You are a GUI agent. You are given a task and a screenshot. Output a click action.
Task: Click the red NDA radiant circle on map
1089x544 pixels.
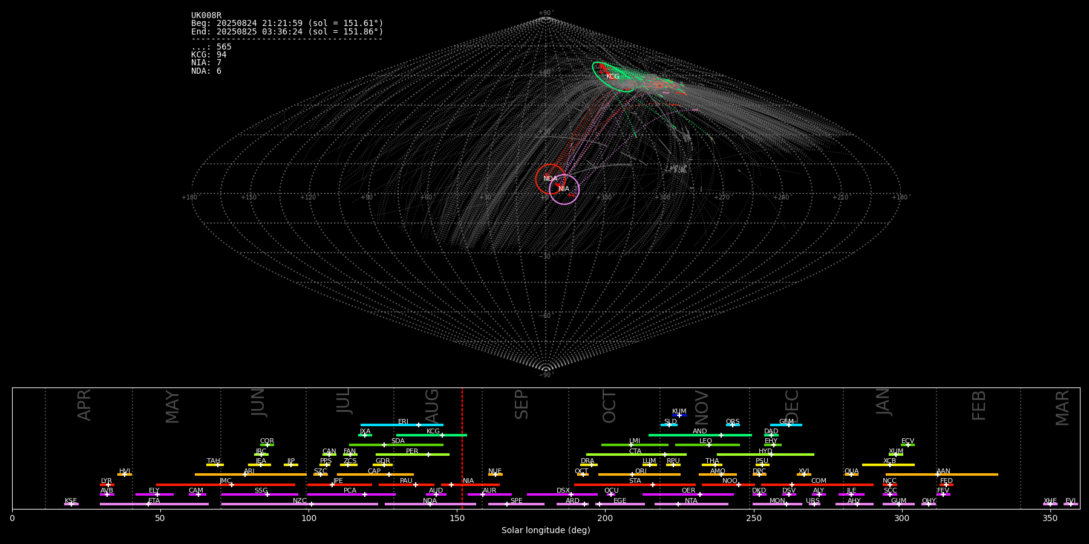(551, 179)
